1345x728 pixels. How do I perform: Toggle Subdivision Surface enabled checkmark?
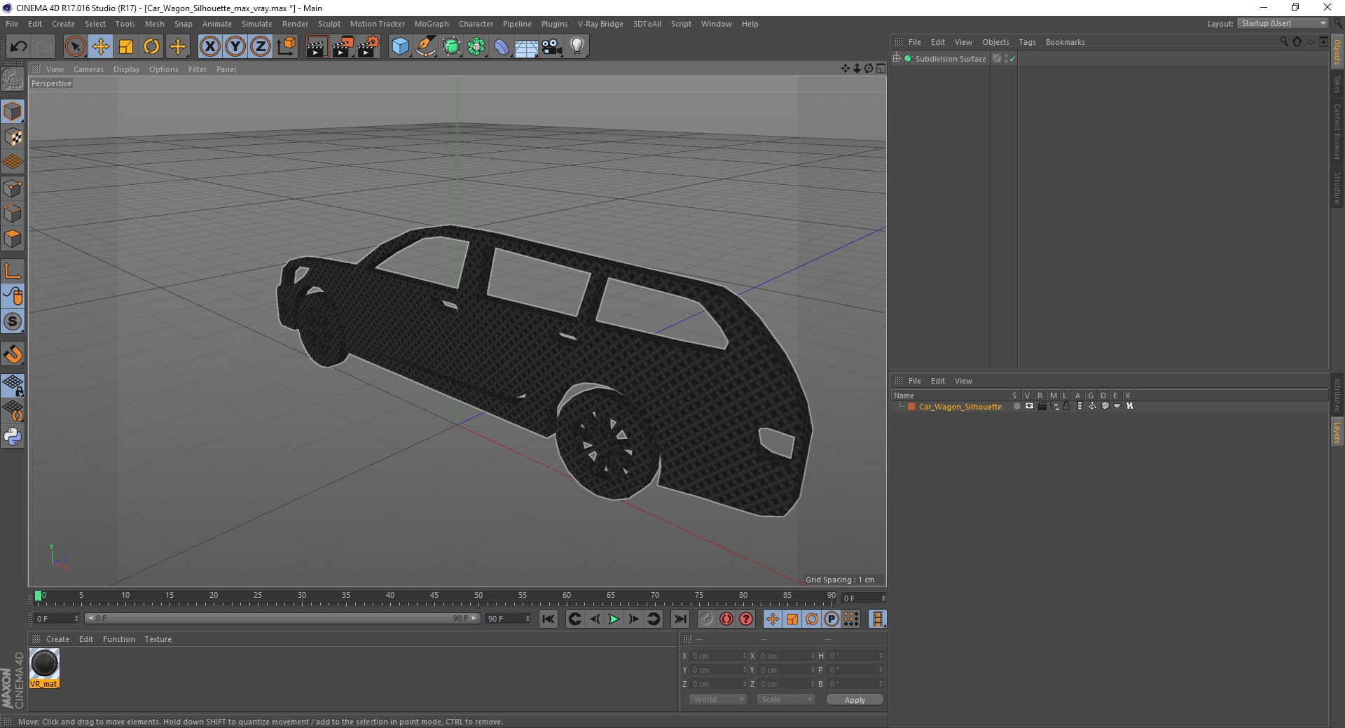1012,59
